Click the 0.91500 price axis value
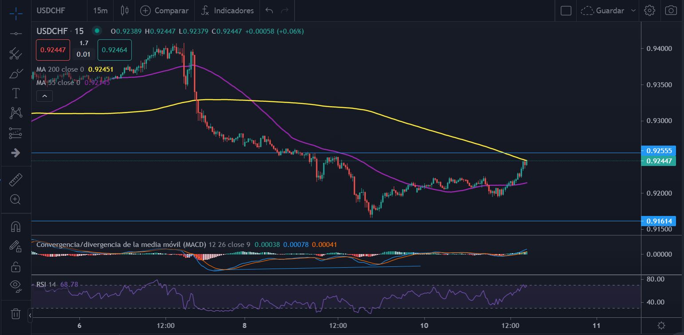The image size is (684, 335). (659, 229)
